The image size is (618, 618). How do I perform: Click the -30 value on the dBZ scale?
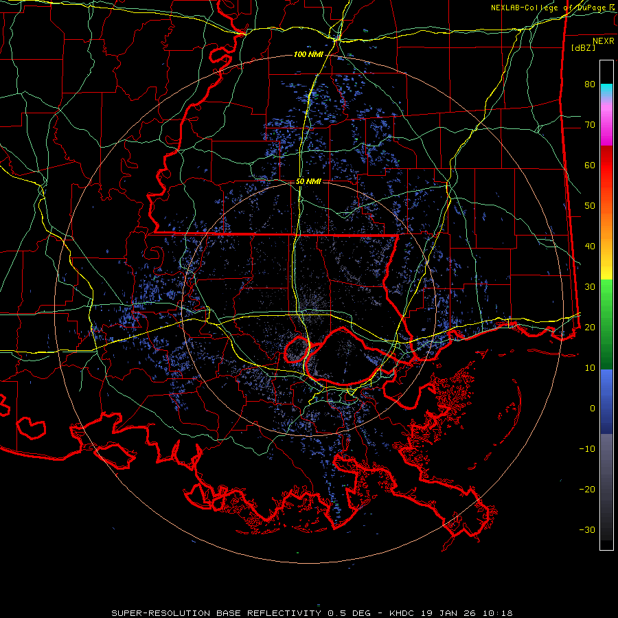(587, 530)
